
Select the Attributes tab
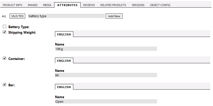tap(67, 5)
